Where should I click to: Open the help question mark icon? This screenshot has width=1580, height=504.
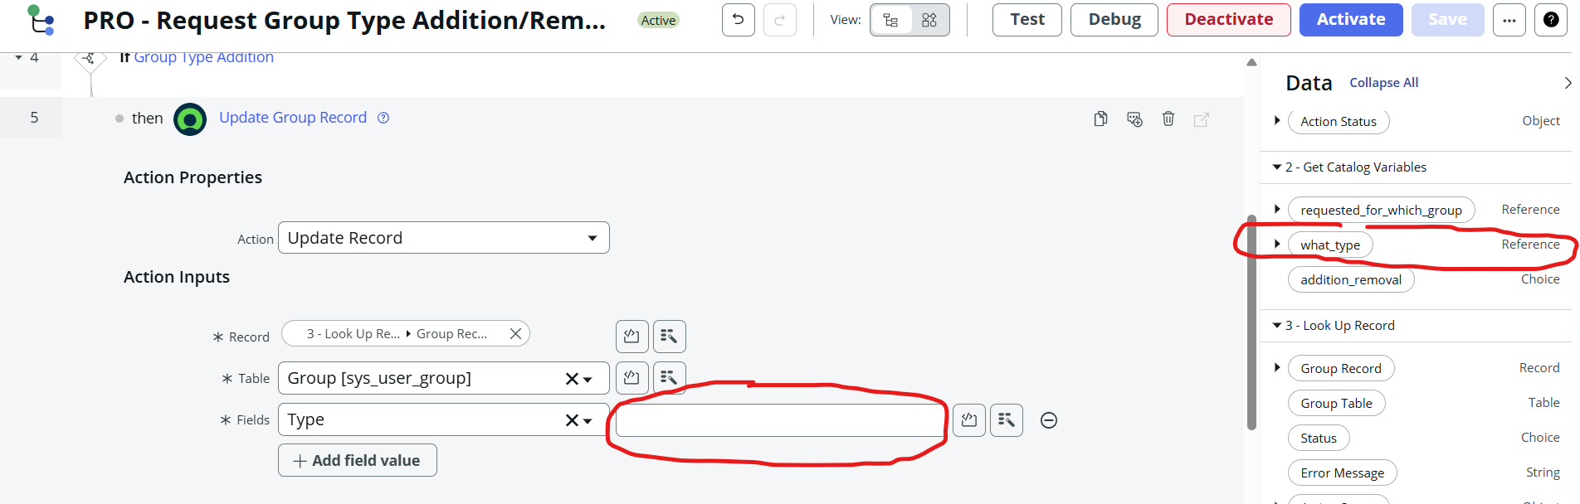pyautogui.click(x=1551, y=20)
